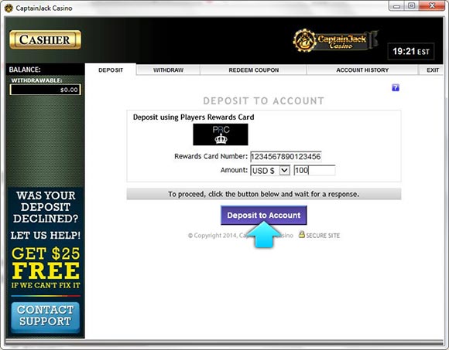Open the blue help question mark icon
The height and width of the screenshot is (350, 449).
click(x=396, y=88)
